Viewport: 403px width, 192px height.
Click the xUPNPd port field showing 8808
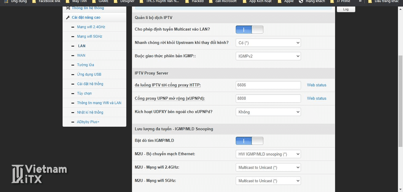click(268, 99)
